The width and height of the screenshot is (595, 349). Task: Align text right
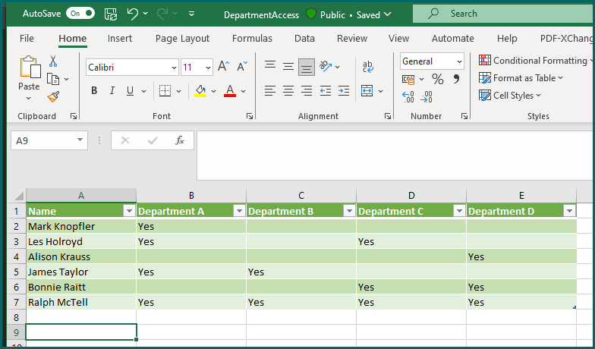307,91
